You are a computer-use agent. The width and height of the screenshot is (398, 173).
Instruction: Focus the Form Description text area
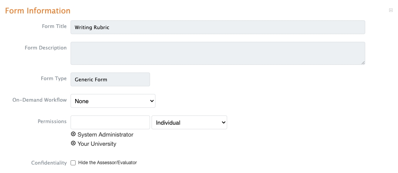tap(218, 53)
